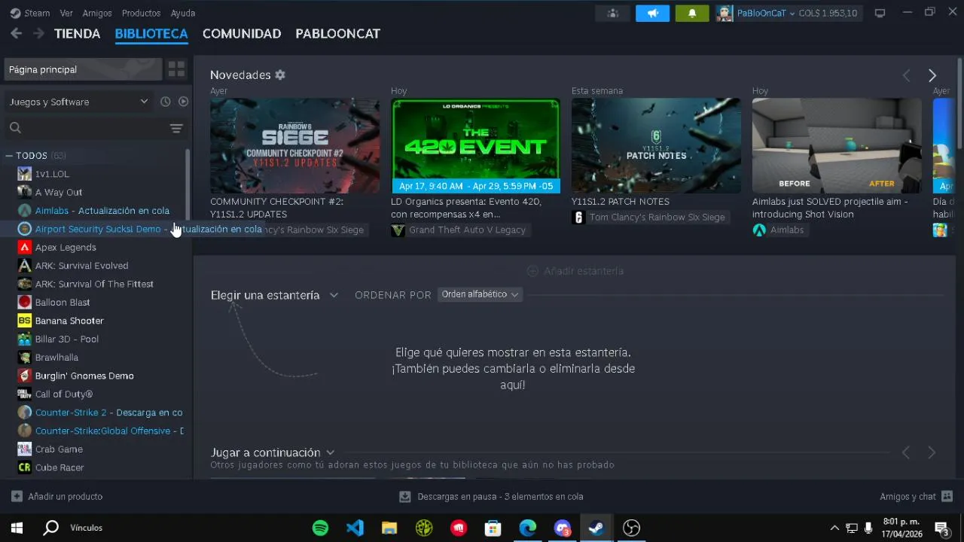Click the Steam back navigation arrow

click(16, 33)
